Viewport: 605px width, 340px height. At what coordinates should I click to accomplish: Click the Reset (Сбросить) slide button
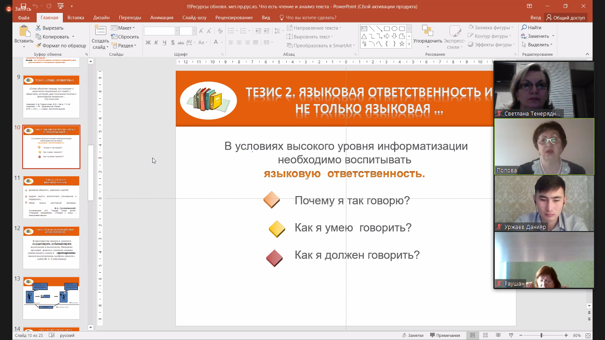(125, 37)
